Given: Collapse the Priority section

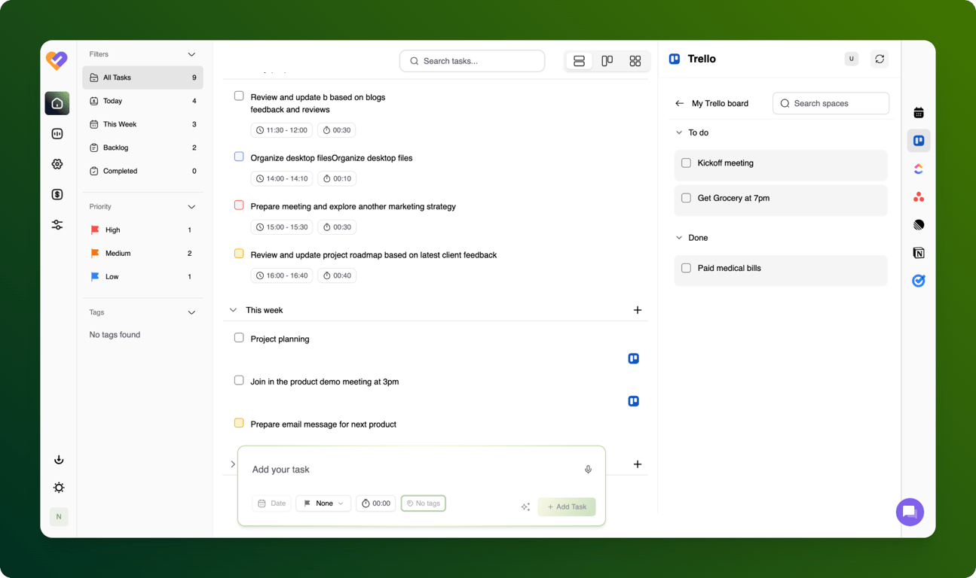Looking at the screenshot, I should [x=191, y=207].
